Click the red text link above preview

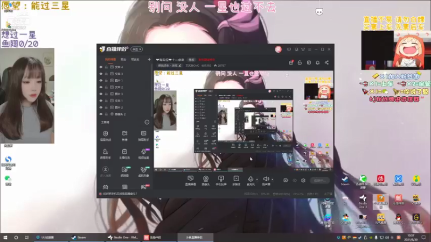pyautogui.click(x=207, y=60)
